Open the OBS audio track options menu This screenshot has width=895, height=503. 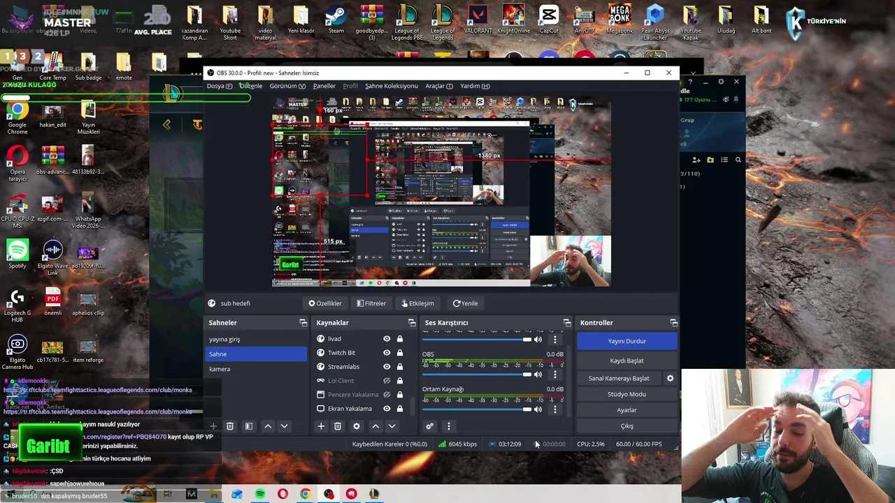(555, 374)
